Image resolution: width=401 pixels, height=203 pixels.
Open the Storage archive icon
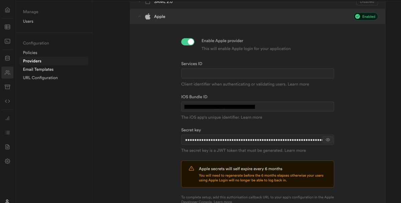click(7, 87)
